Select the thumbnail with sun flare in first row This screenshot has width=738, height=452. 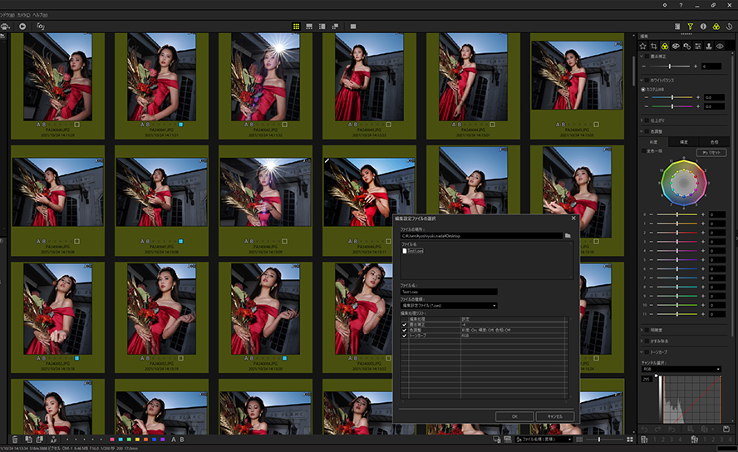point(265,86)
